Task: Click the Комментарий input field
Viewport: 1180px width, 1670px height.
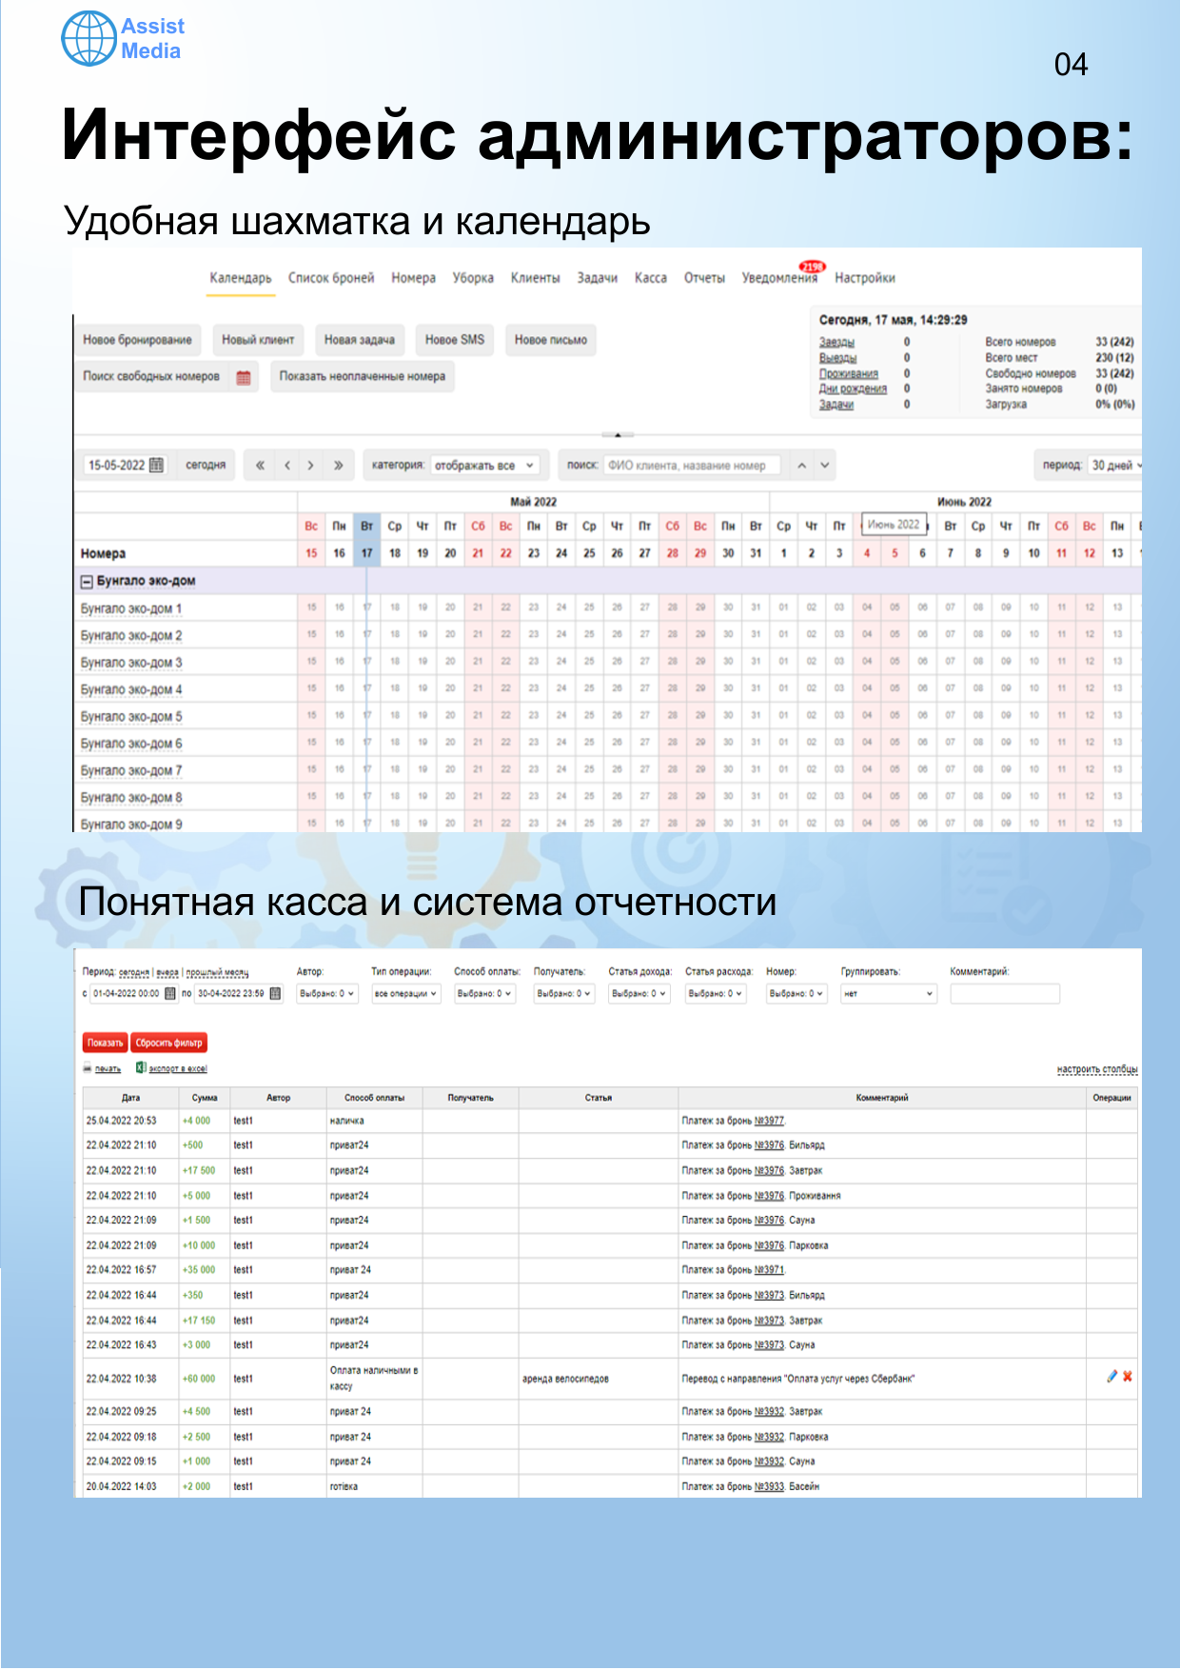Action: (1005, 994)
